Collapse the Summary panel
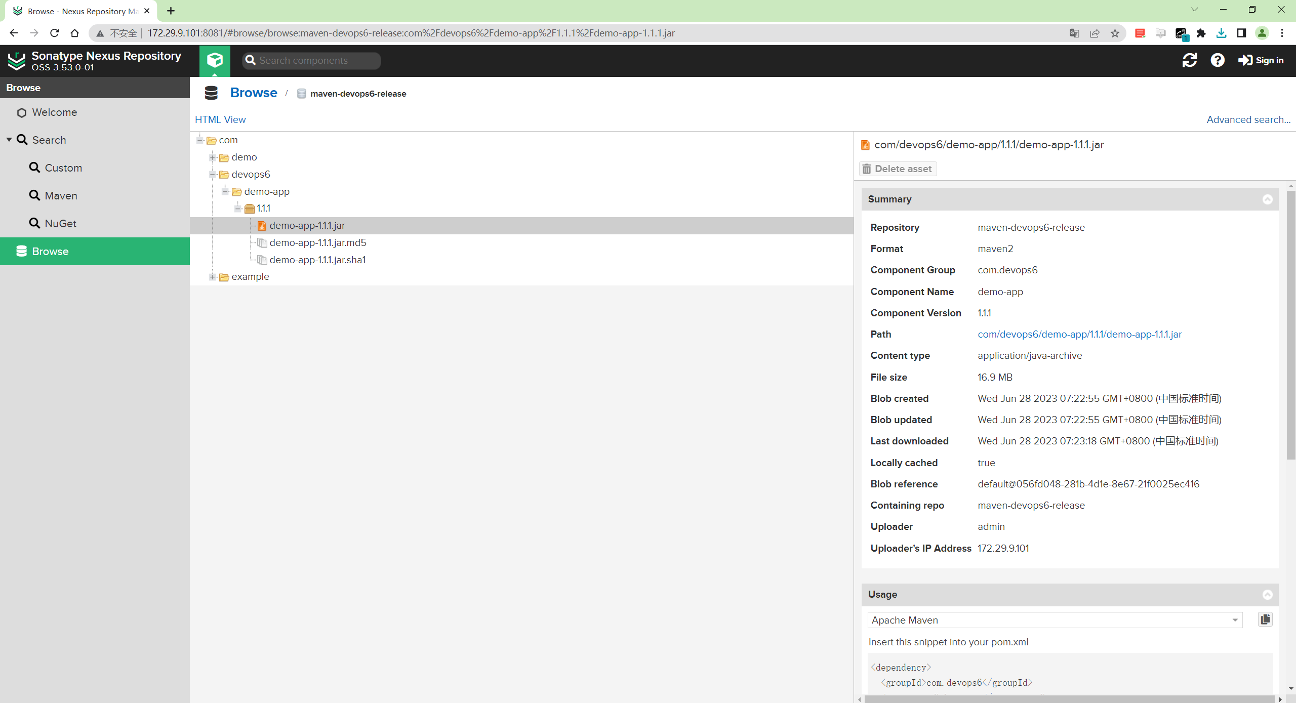Viewport: 1296px width, 703px height. 1267,199
